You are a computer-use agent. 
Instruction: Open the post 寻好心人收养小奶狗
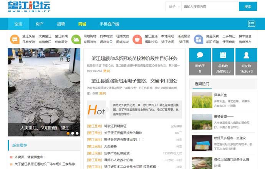118,160
